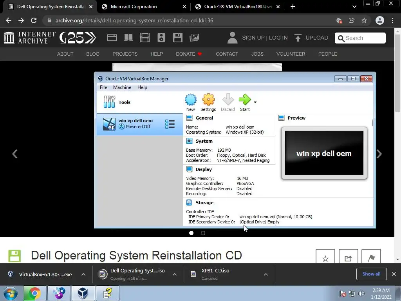Open the DONATE nav link
Viewport: 401px width, 301px height.
point(189,54)
